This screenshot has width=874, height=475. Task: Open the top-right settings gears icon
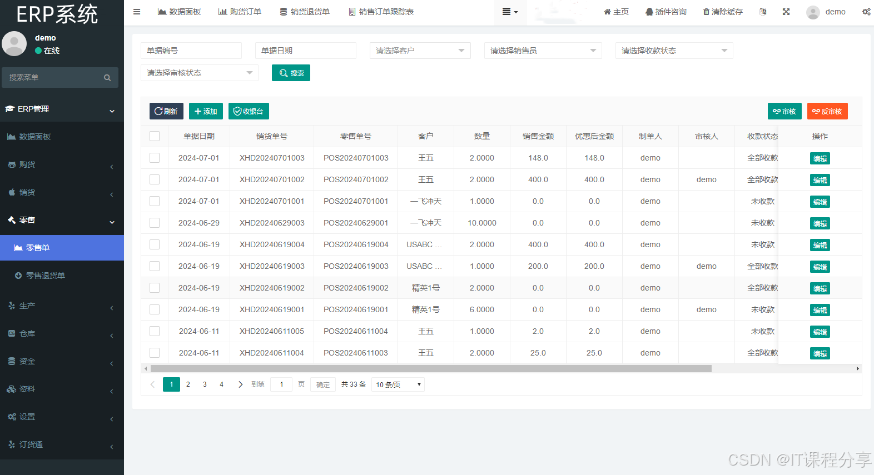click(866, 12)
